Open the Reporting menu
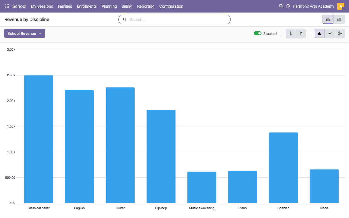The width and height of the screenshot is (349, 218). pos(146,6)
